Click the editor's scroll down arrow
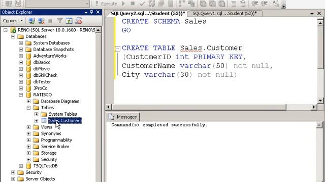The image size is (325, 182). pos(320,101)
